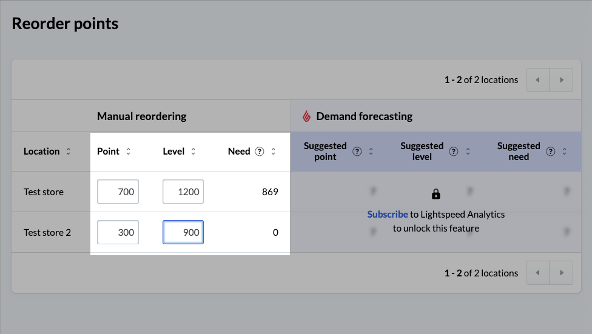
Task: Click the Lightspeed flame logo icon
Action: [x=306, y=116]
